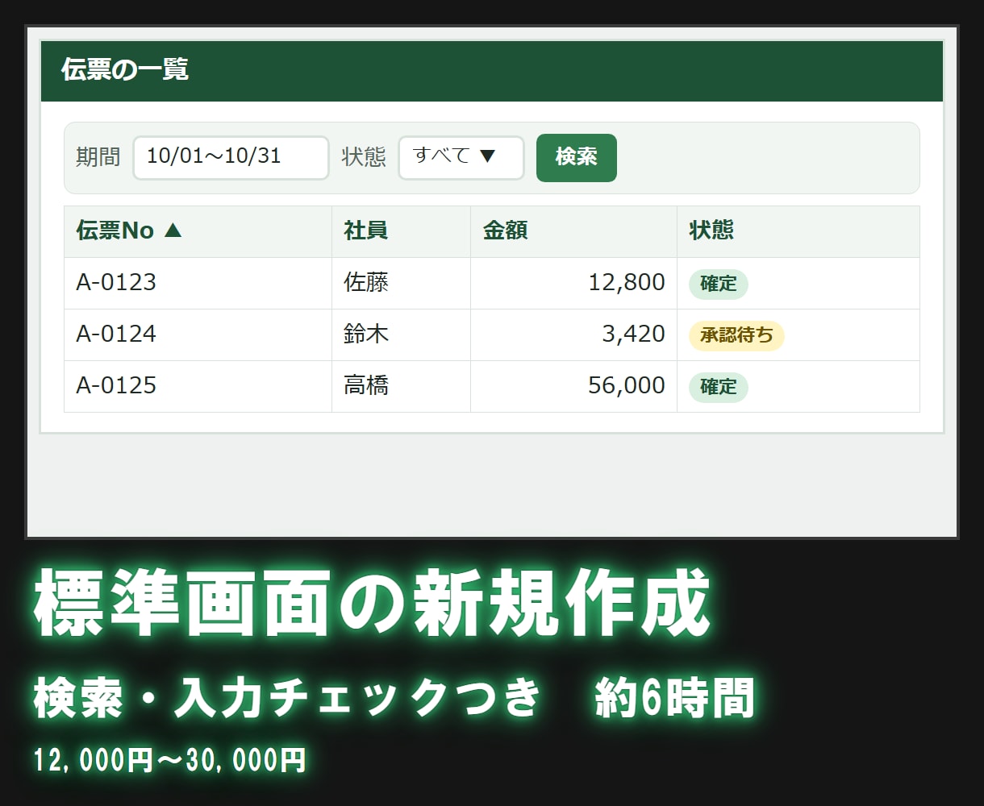Click the amount 3,420
Image resolution: width=984 pixels, height=806 pixels.
(x=634, y=334)
